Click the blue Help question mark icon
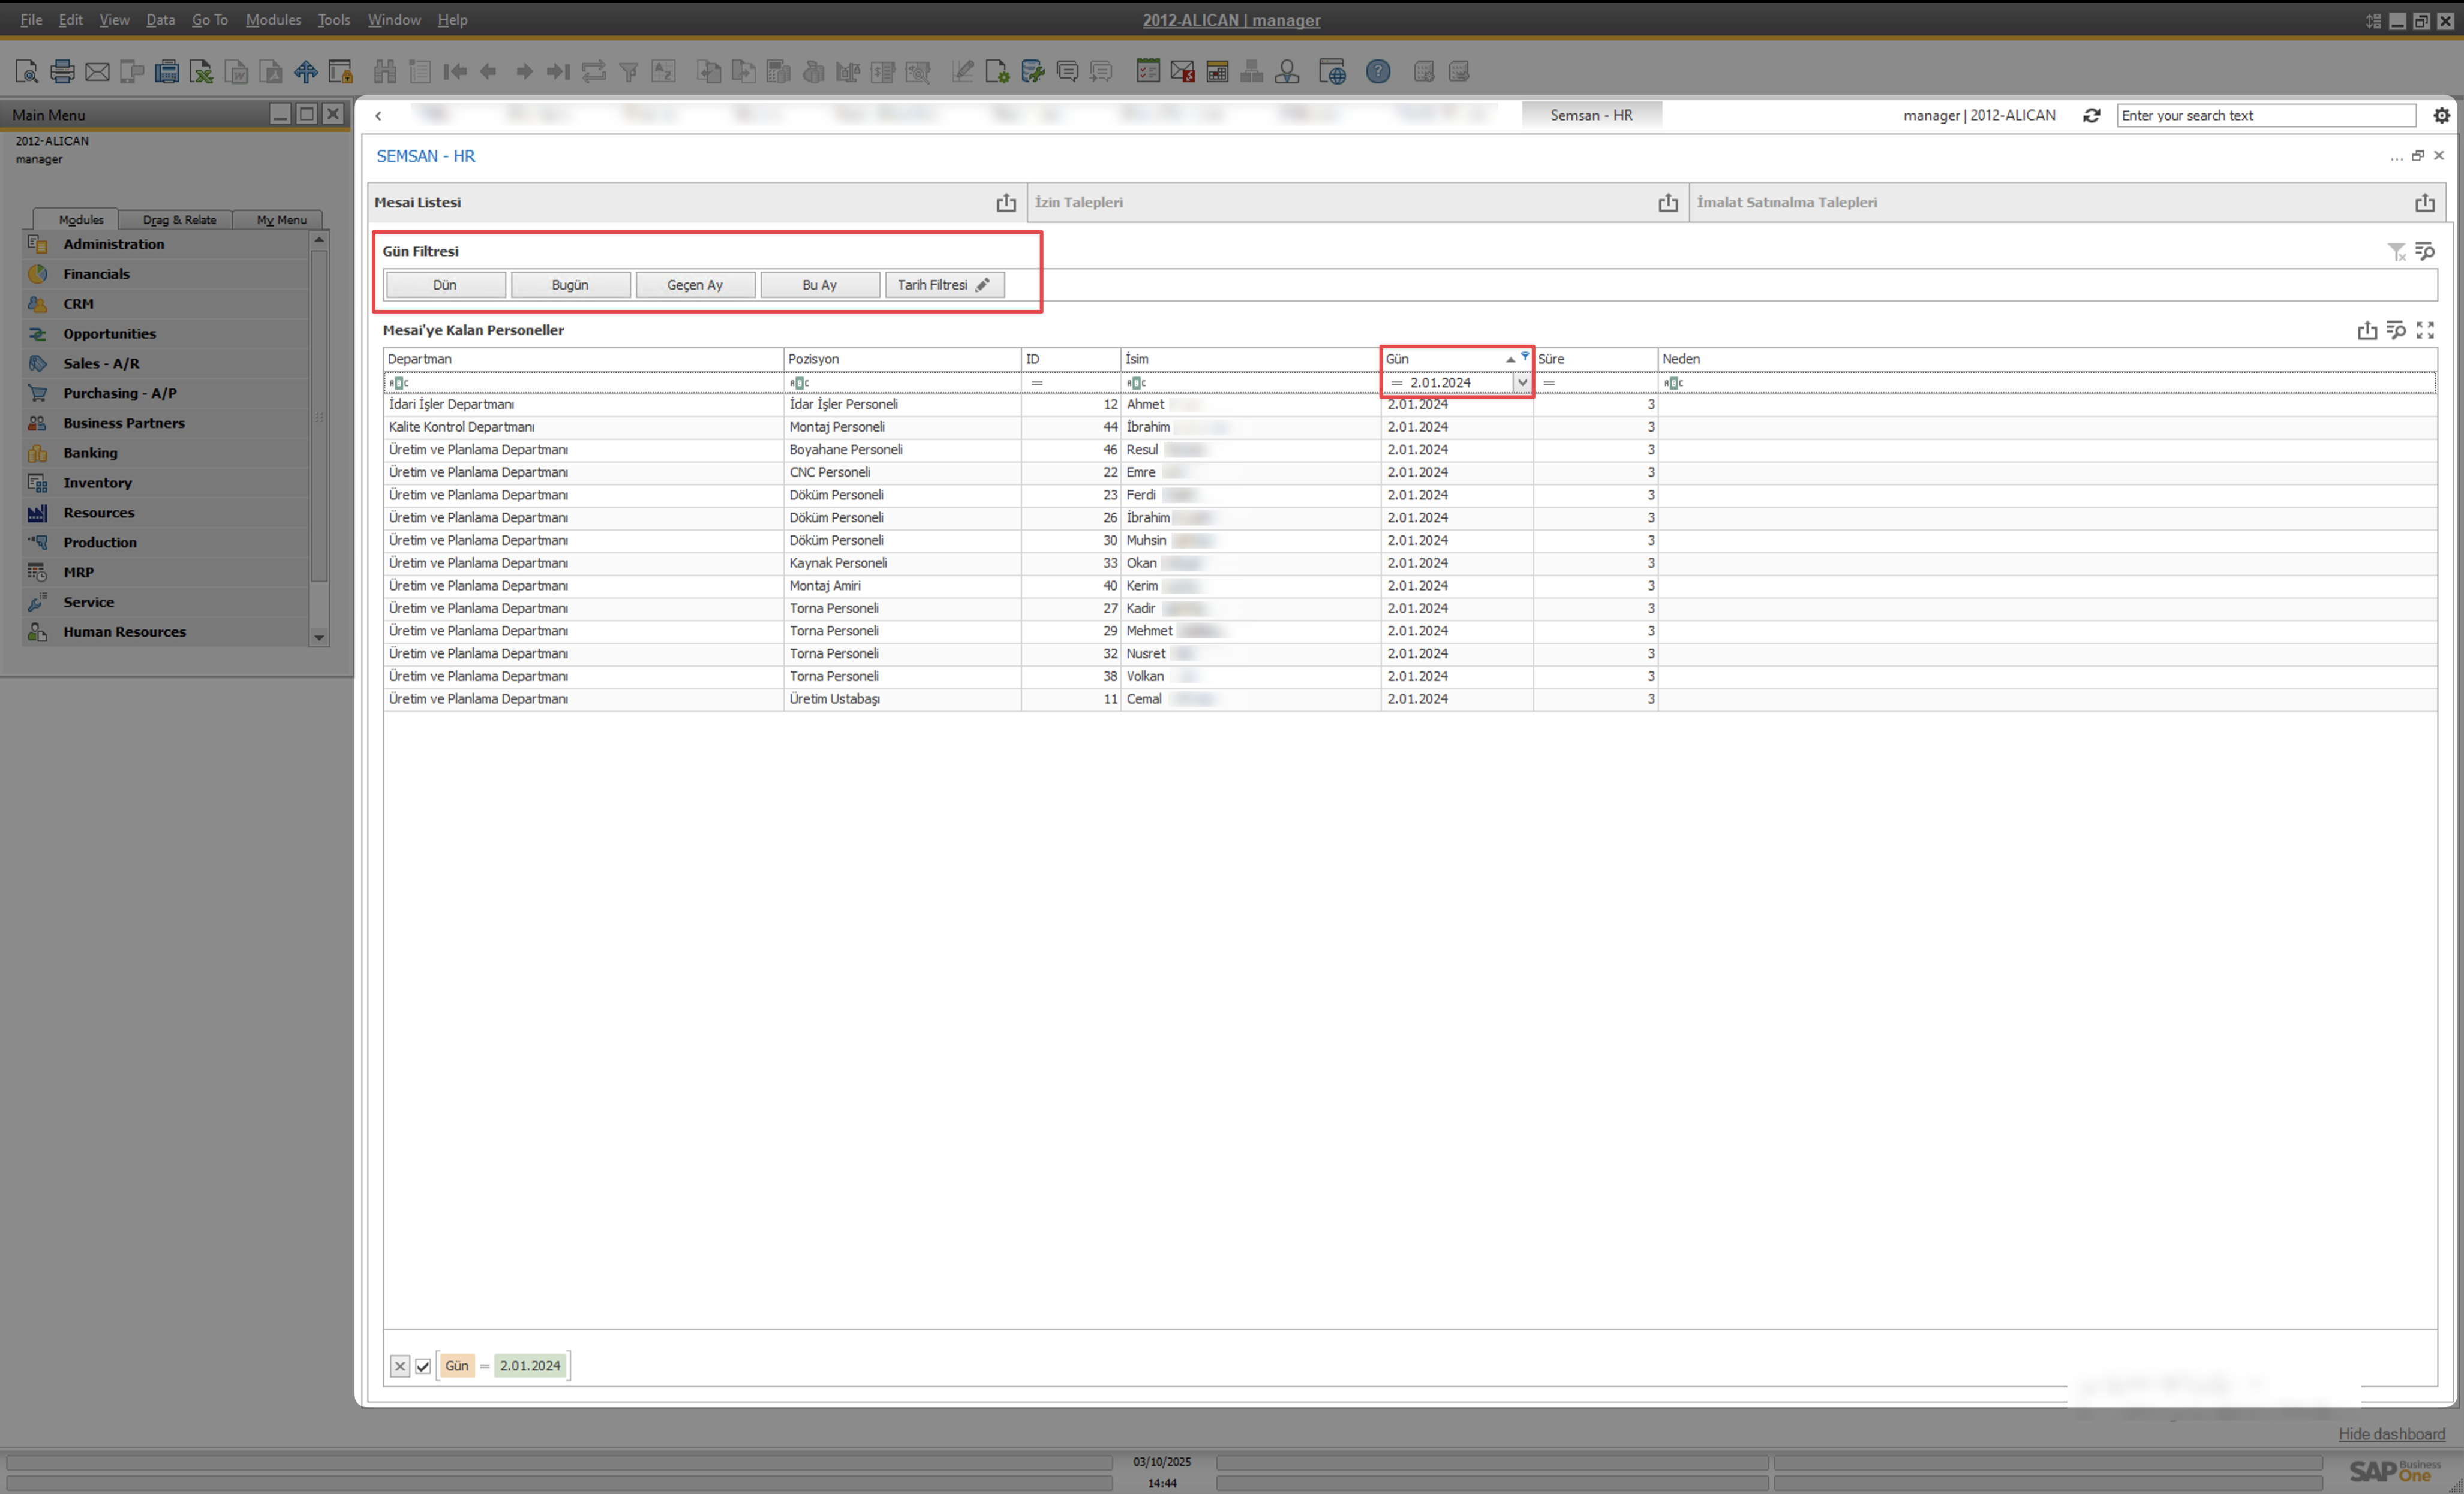 pos(1378,71)
